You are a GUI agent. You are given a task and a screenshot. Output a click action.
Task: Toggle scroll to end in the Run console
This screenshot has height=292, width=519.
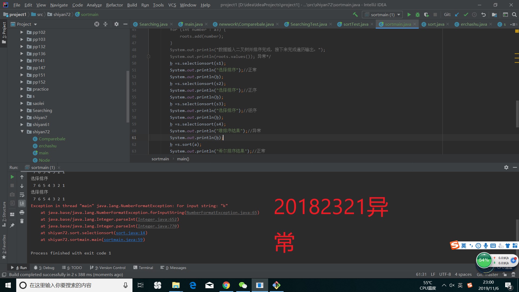(22, 203)
